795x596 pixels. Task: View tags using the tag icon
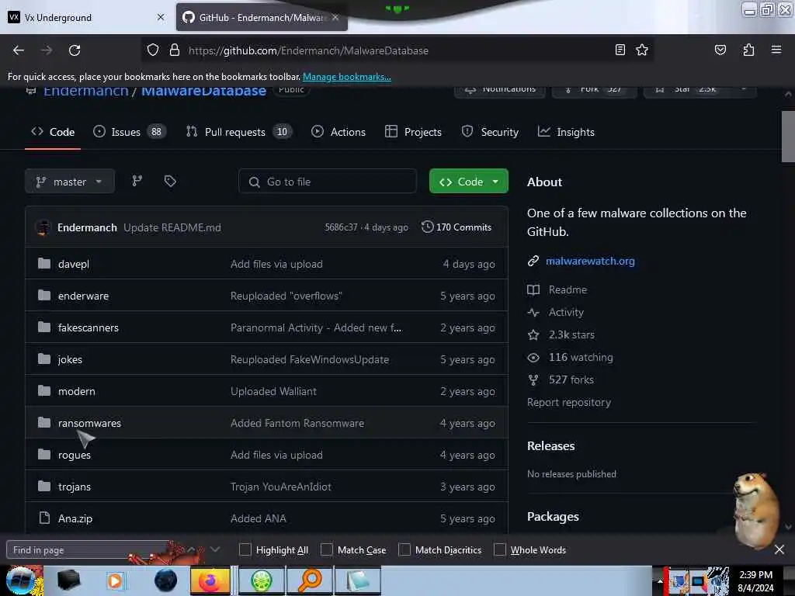tap(170, 181)
